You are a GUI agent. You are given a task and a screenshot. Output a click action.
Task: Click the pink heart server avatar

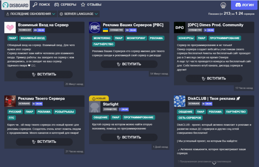tap(10, 27)
